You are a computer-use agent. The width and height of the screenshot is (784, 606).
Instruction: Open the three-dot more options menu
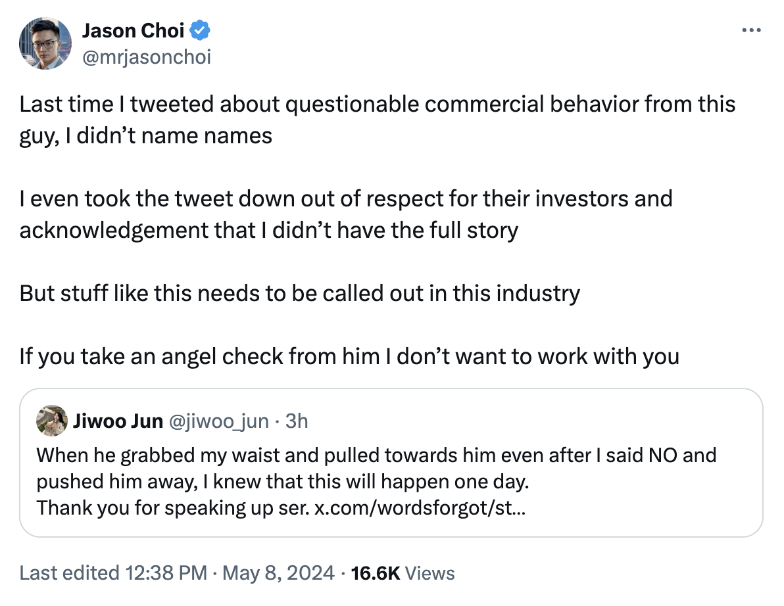click(x=751, y=30)
